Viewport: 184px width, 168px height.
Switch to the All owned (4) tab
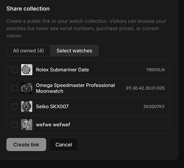click(x=28, y=51)
